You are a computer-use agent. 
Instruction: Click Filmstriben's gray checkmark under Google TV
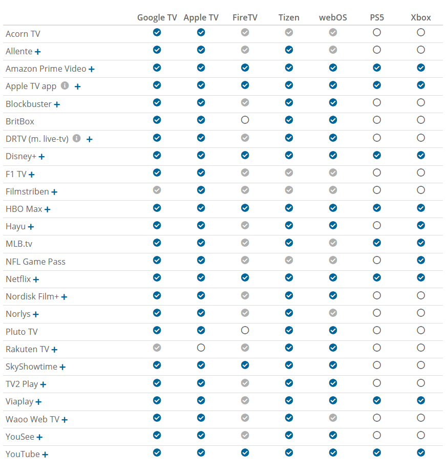click(157, 190)
